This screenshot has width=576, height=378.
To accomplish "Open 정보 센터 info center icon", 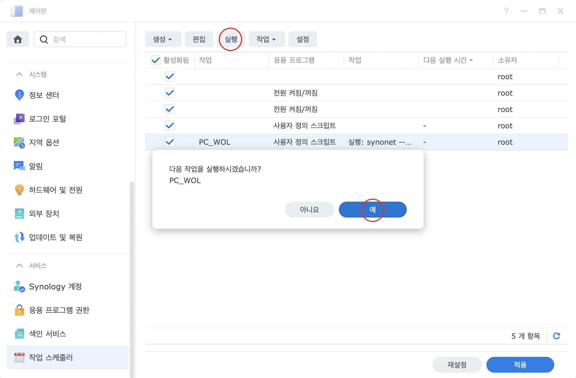I will coord(19,95).
